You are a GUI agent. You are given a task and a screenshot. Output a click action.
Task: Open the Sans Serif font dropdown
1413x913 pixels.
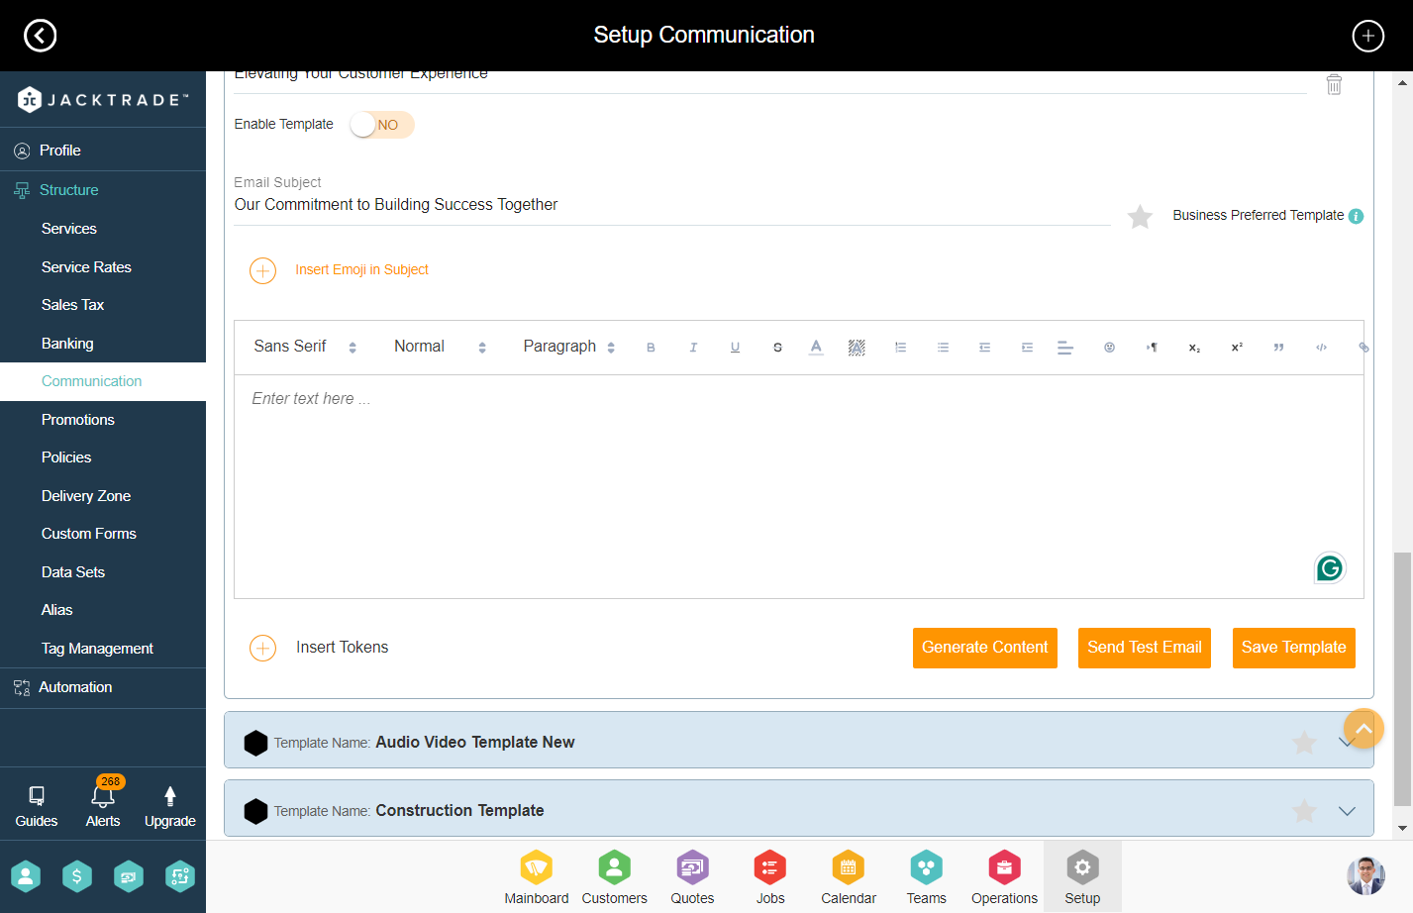point(305,347)
